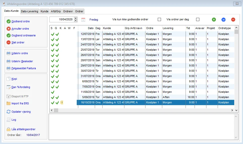Image resolution: width=243 pixels, height=144 pixels.
Task: Click the green plus add order icon
Action: tap(214, 20)
